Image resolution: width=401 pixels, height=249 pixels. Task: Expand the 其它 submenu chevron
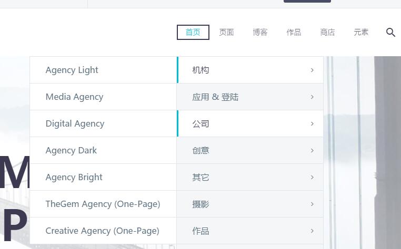point(312,177)
